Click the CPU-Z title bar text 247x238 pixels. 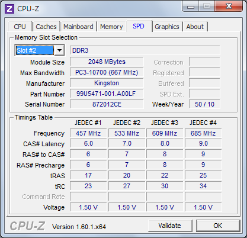click(28, 9)
